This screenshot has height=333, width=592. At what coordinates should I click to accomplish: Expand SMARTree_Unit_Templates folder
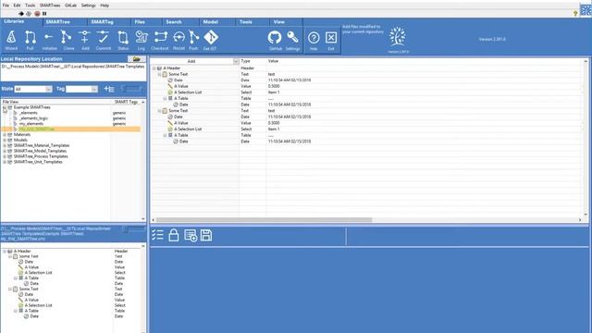click(x=5, y=162)
